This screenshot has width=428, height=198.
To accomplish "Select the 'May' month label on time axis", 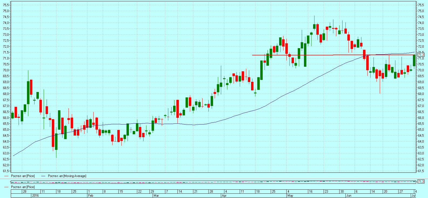I will 290,196.
